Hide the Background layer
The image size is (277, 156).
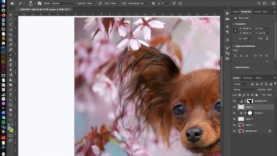tap(235, 131)
